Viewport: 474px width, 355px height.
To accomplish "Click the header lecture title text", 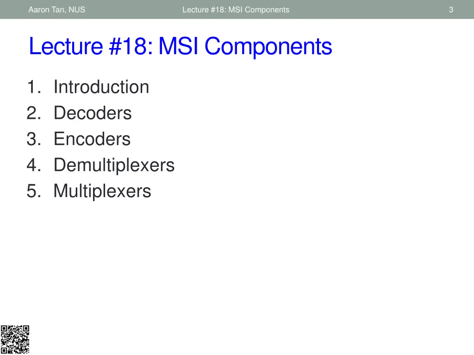I will tap(236, 10).
